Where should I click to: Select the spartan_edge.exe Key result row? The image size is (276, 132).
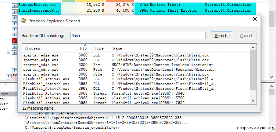click(136, 65)
